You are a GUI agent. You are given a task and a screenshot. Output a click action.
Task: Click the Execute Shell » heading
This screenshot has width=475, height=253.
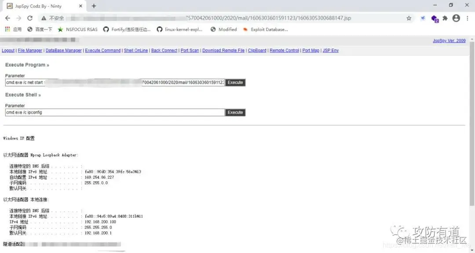coord(23,95)
